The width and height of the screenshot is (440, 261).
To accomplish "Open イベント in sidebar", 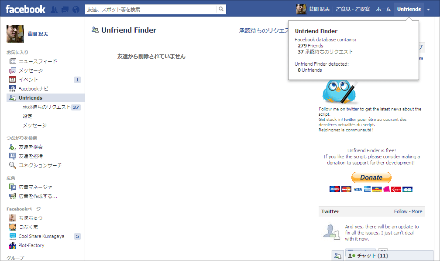I will [28, 80].
